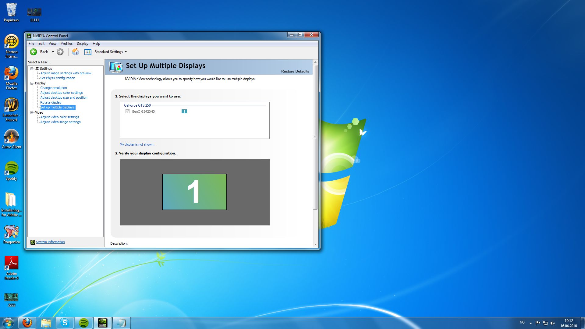Image resolution: width=585 pixels, height=329 pixels.
Task: Click the System Information icon
Action: click(33, 242)
